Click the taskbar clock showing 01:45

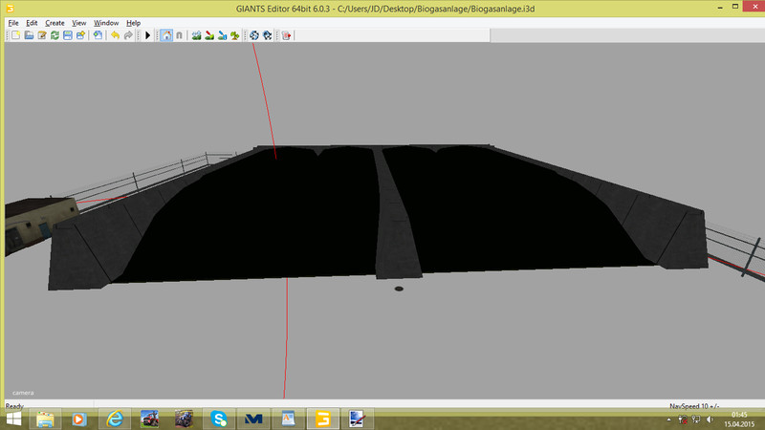740,419
